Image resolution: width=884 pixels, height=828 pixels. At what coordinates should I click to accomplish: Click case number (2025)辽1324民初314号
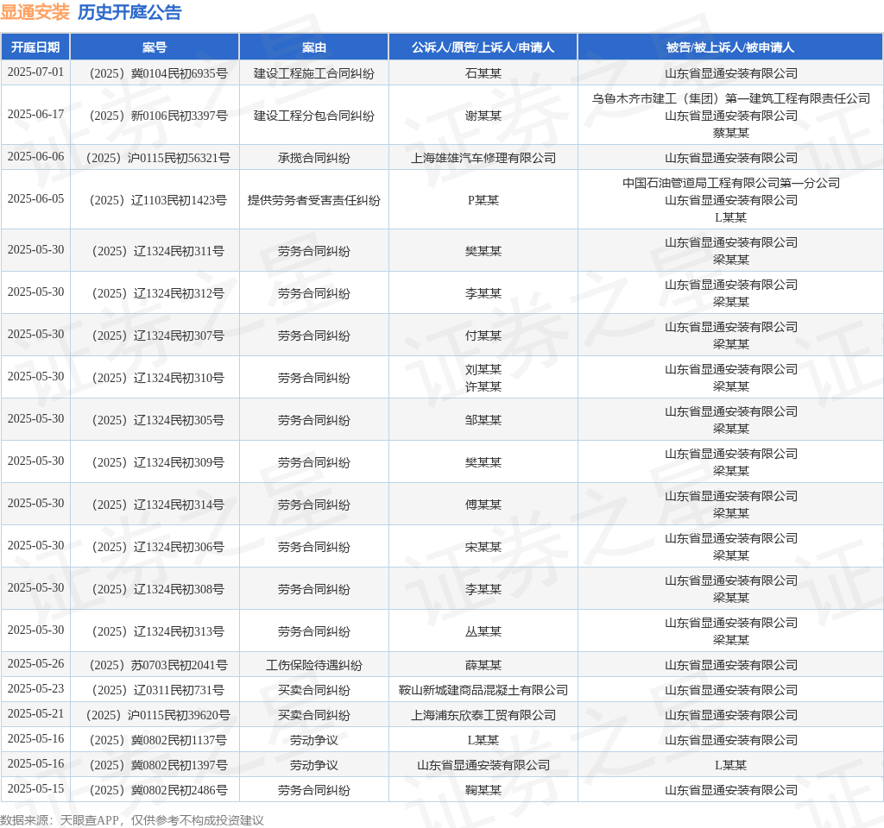pyautogui.click(x=155, y=504)
